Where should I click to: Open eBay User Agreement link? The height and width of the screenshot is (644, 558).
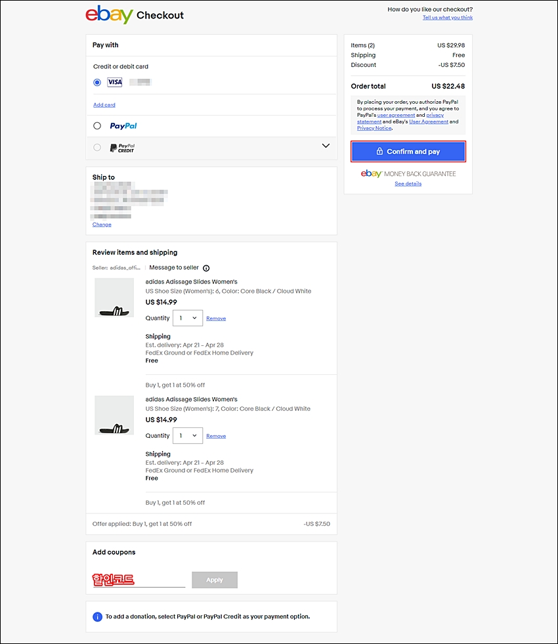tap(428, 121)
